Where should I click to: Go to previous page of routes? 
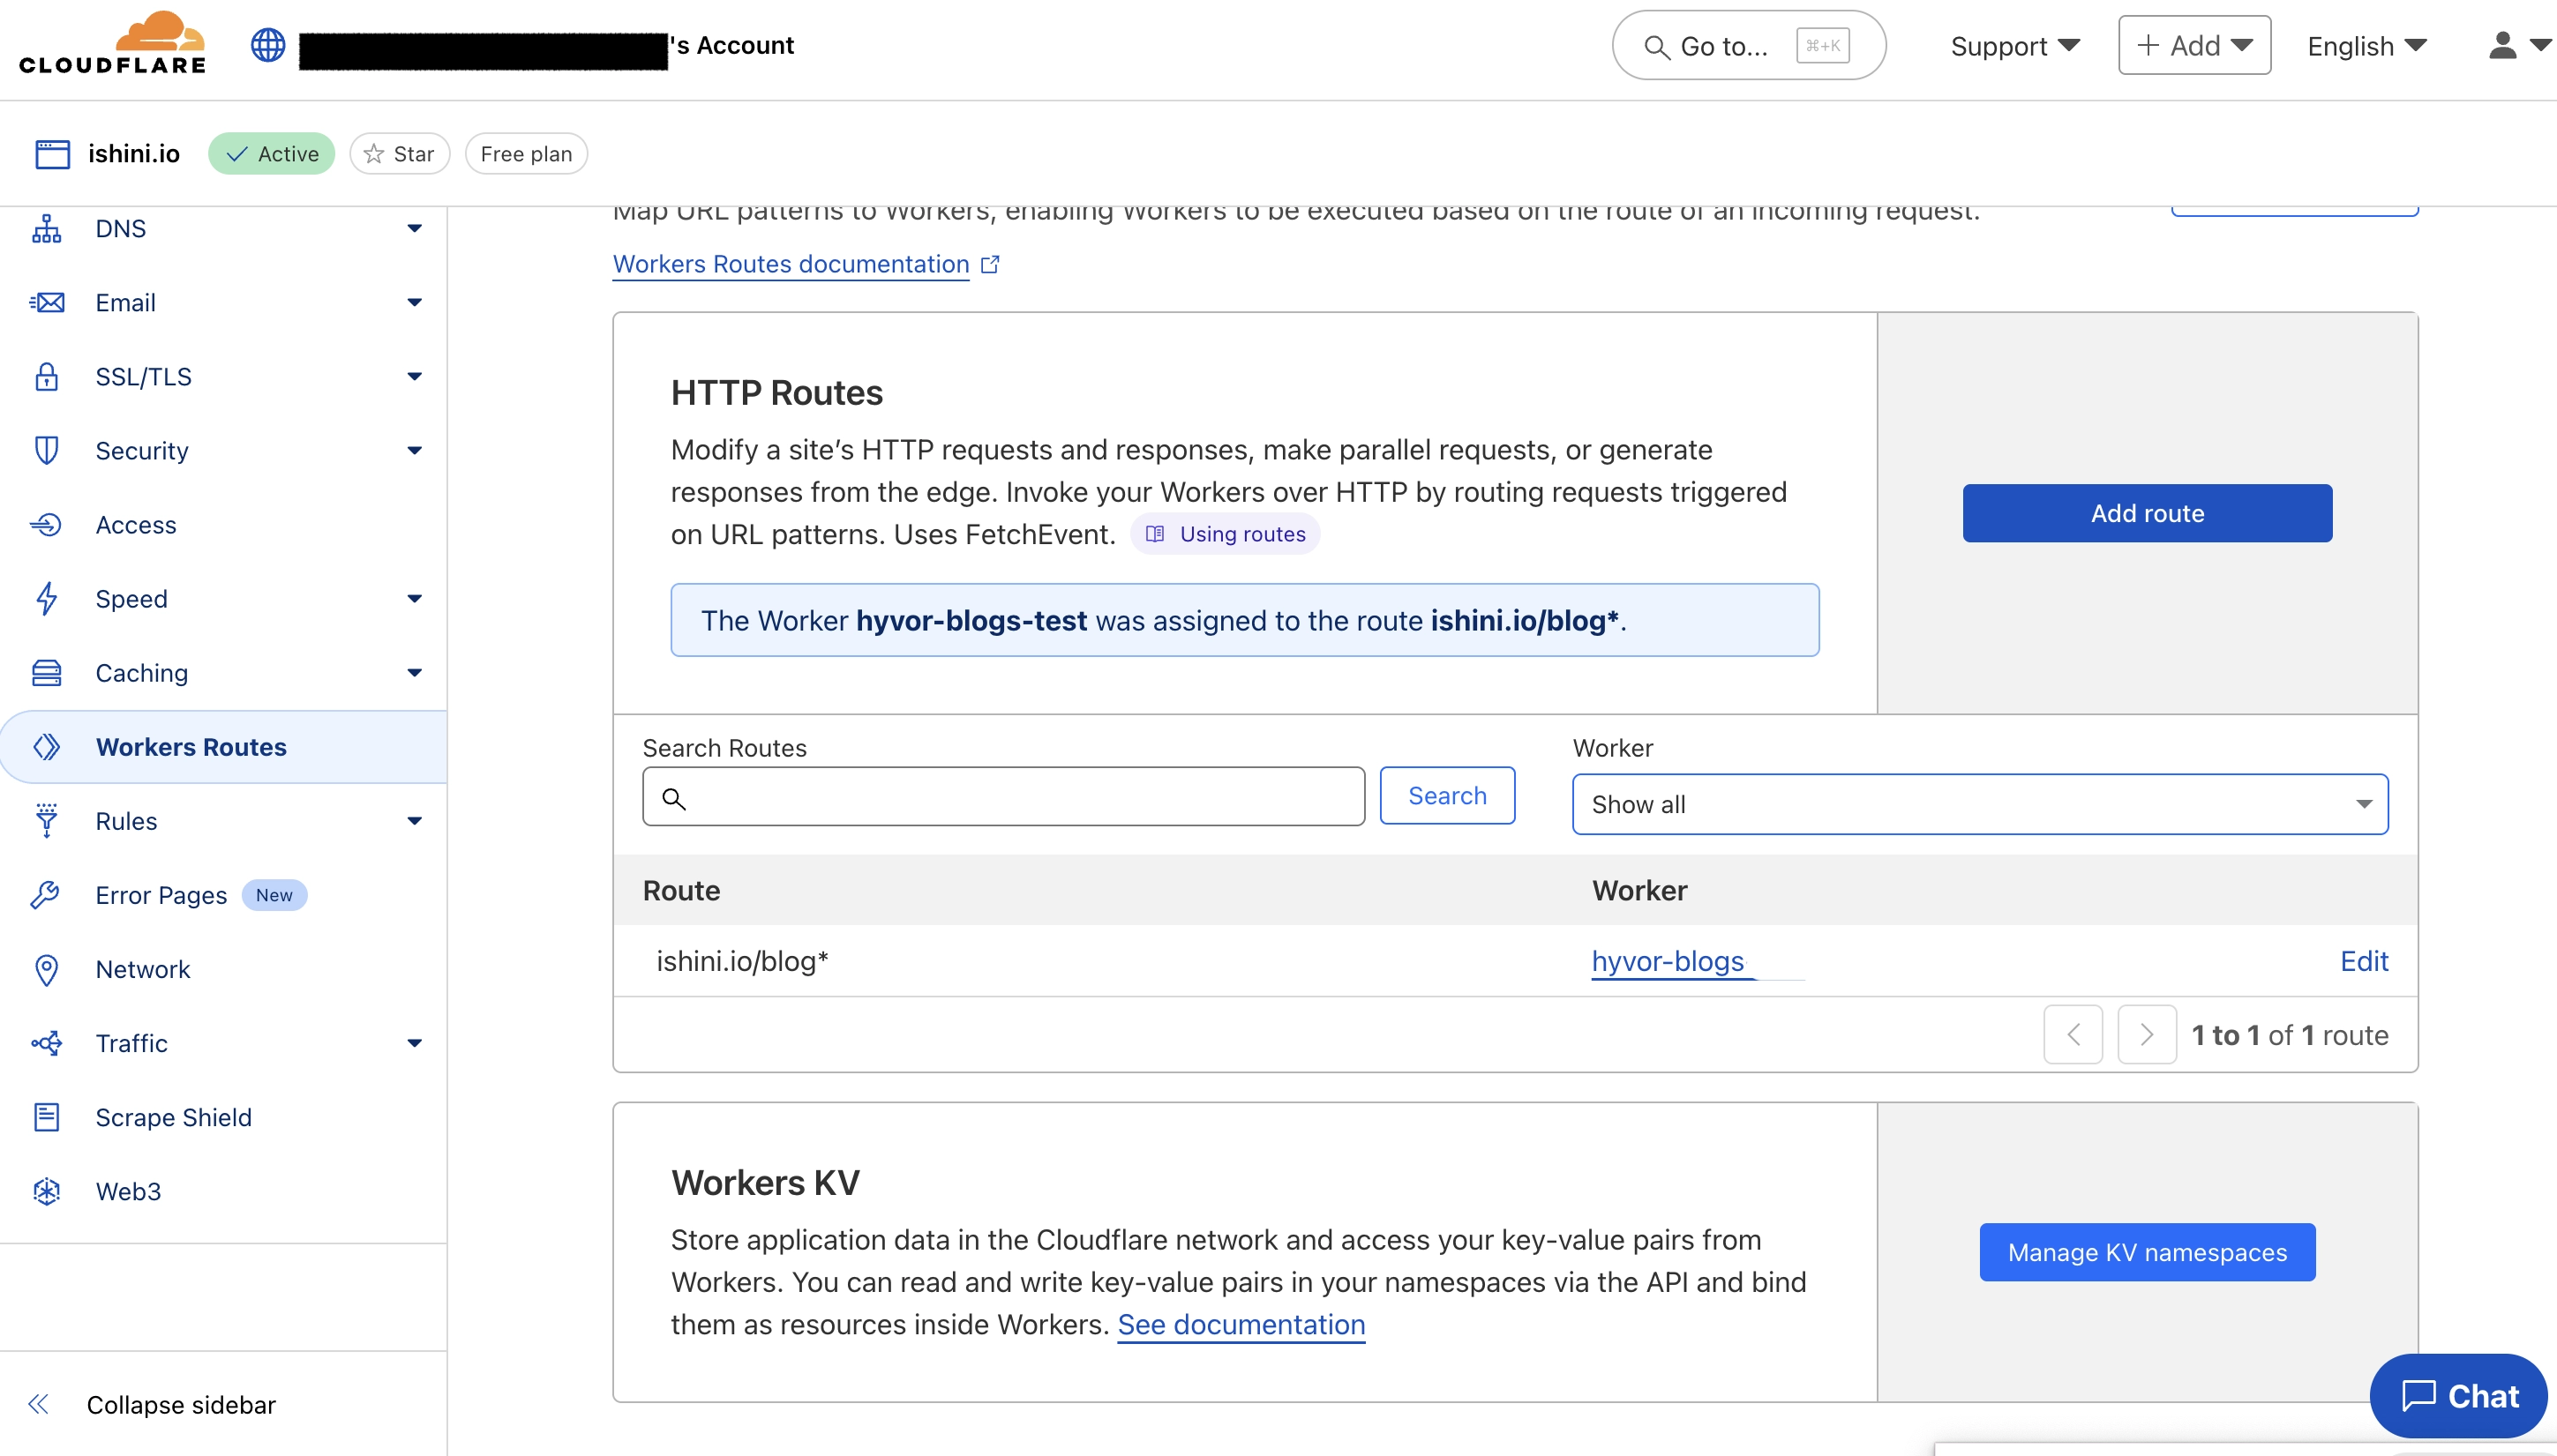2073,1034
